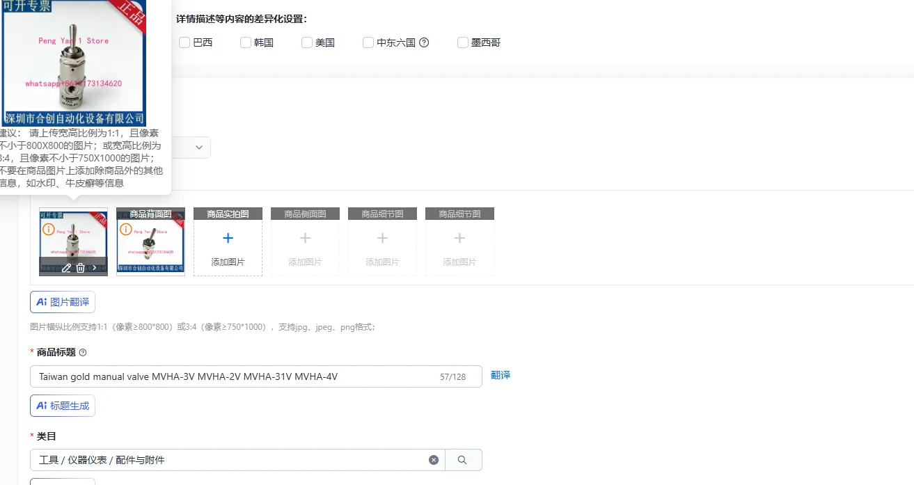This screenshot has width=914, height=485.
Task: Click the 翻译 link beside the title field
Action: pyautogui.click(x=501, y=376)
